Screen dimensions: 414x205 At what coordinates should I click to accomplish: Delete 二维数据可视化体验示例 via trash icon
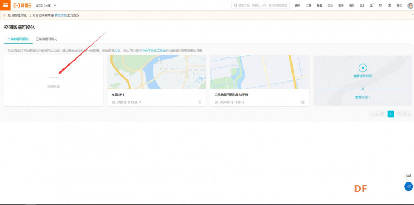click(303, 102)
